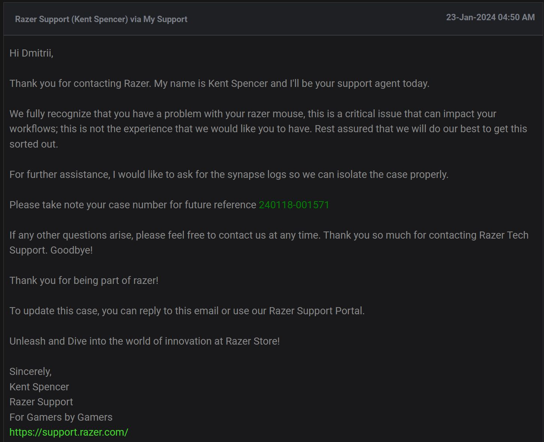Click the Razer Support signature line
Screen dimensions: 544x442
point(41,402)
